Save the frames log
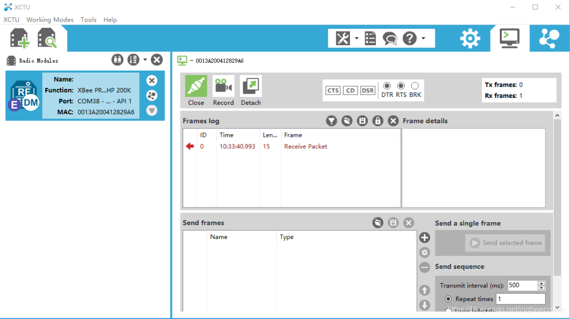Viewport: 570px width, 319px height. coord(362,121)
